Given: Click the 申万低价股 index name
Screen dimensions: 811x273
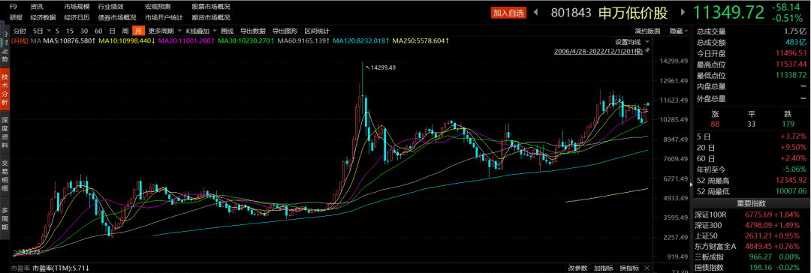Looking at the screenshot, I should click(x=633, y=13).
